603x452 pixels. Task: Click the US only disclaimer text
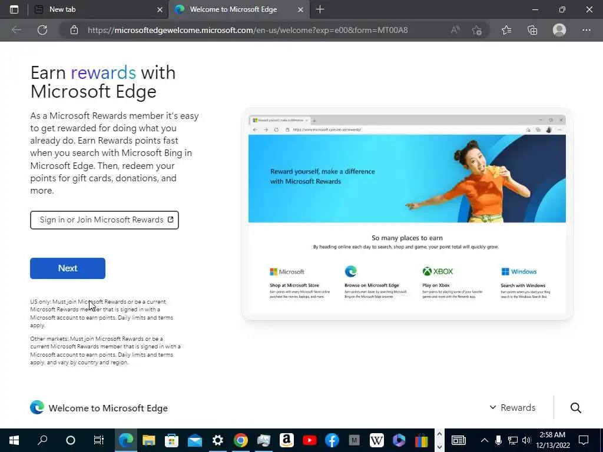pos(101,313)
